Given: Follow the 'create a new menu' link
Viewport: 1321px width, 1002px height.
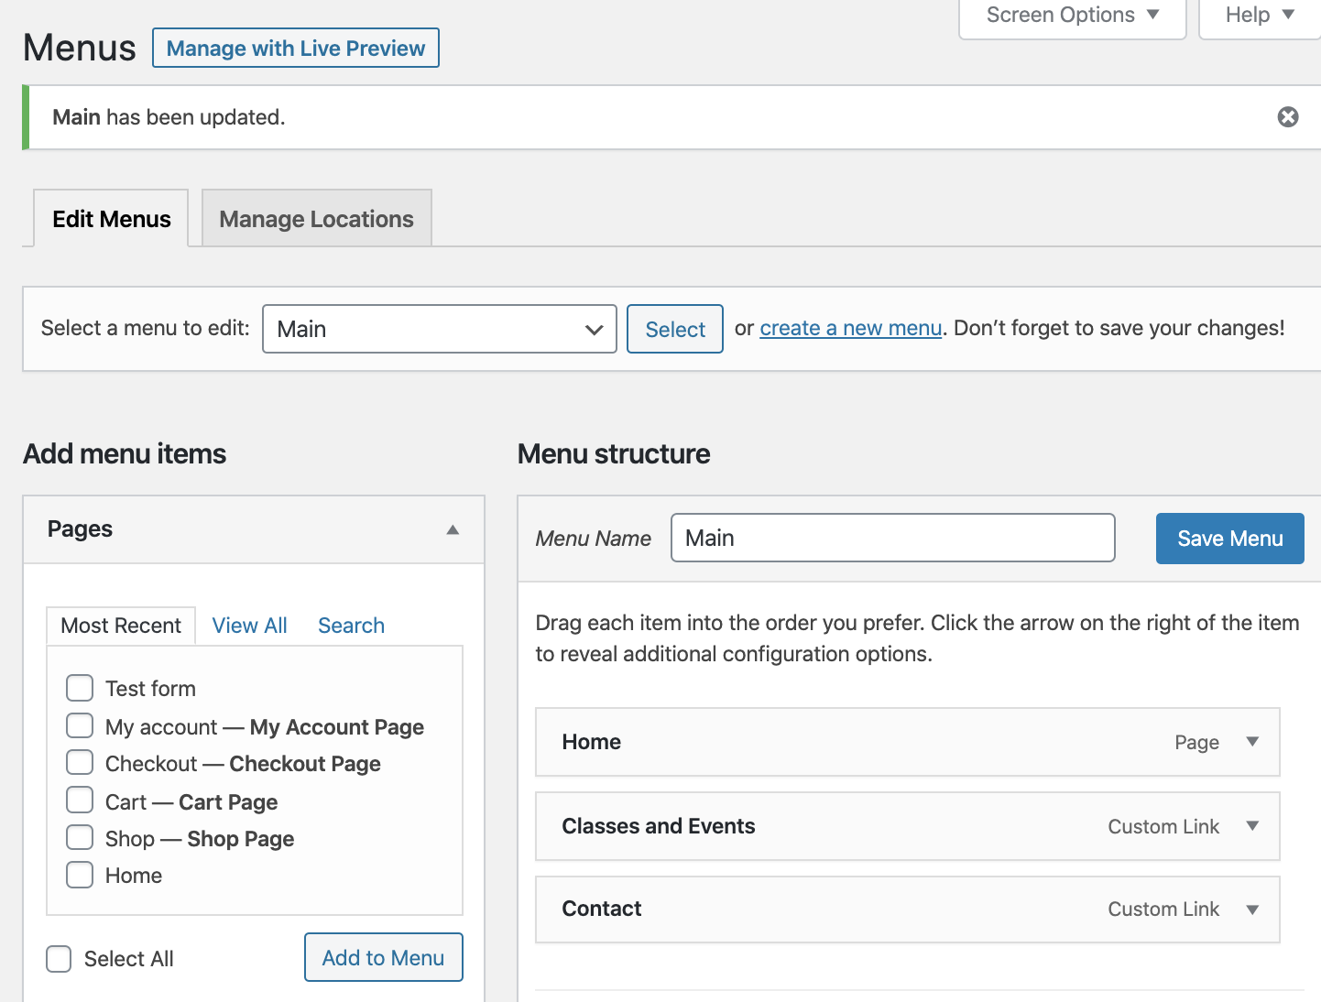Looking at the screenshot, I should pyautogui.click(x=850, y=328).
